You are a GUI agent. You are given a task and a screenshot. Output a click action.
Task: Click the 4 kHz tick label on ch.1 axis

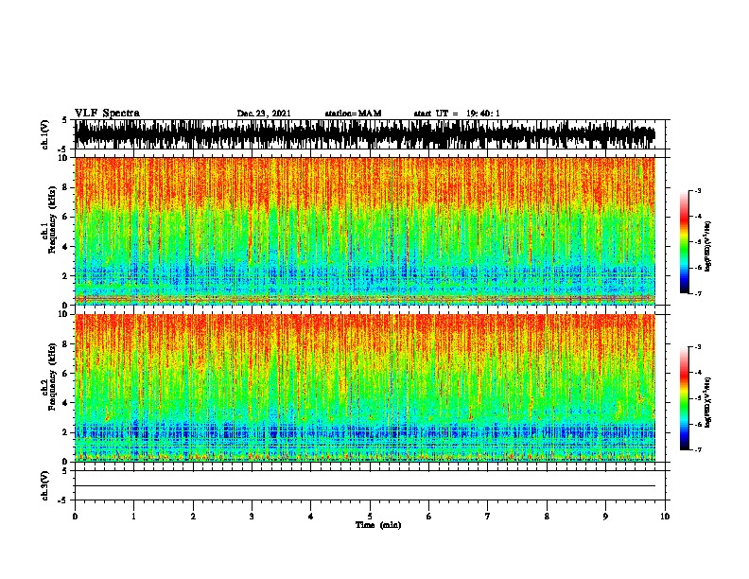[x=65, y=247]
